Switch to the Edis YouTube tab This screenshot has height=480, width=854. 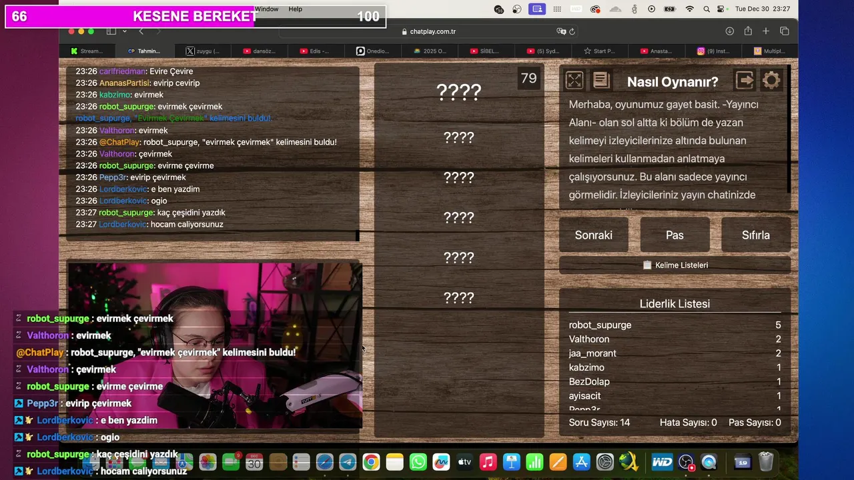pos(318,51)
